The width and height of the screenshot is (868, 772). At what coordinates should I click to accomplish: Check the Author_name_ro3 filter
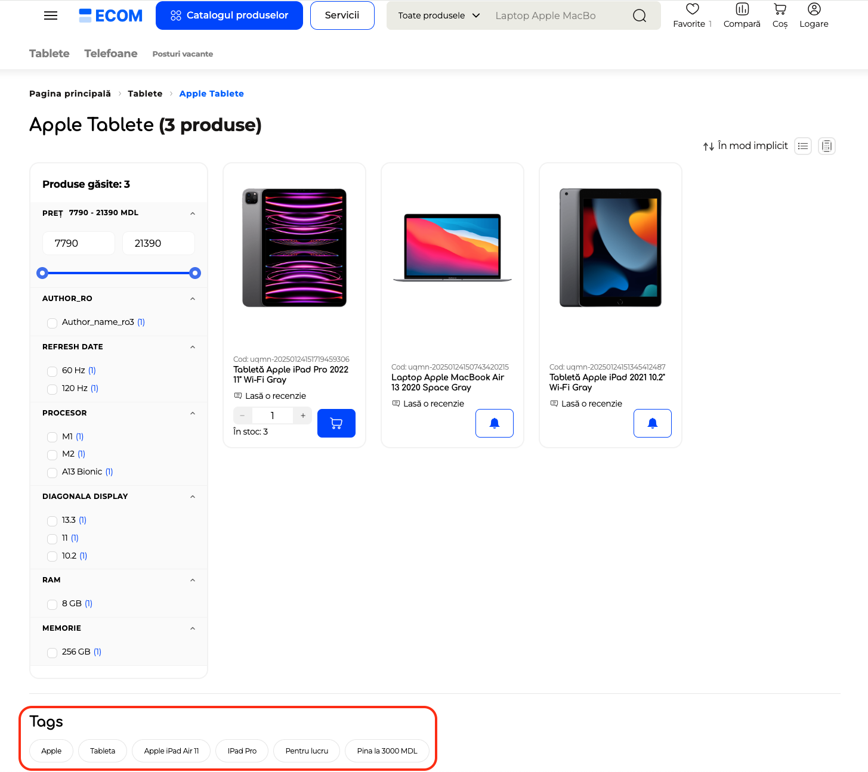click(52, 323)
